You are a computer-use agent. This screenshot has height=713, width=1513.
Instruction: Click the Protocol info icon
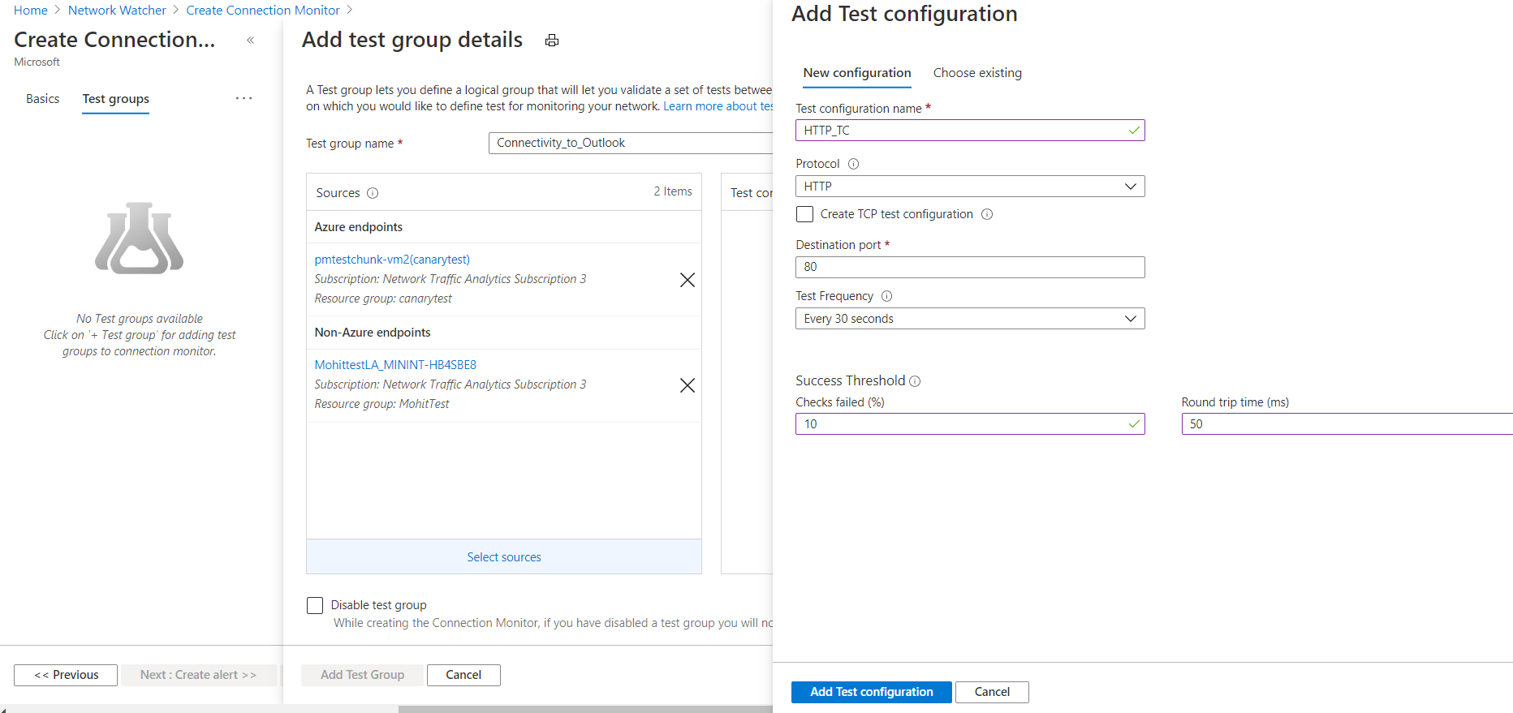[x=853, y=164]
